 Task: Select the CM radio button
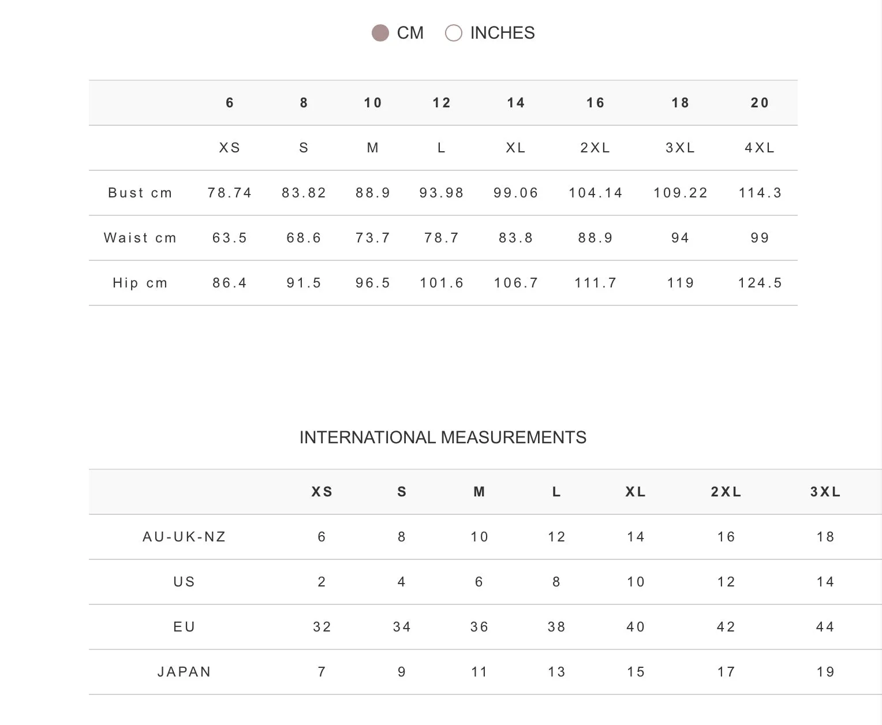tap(380, 33)
